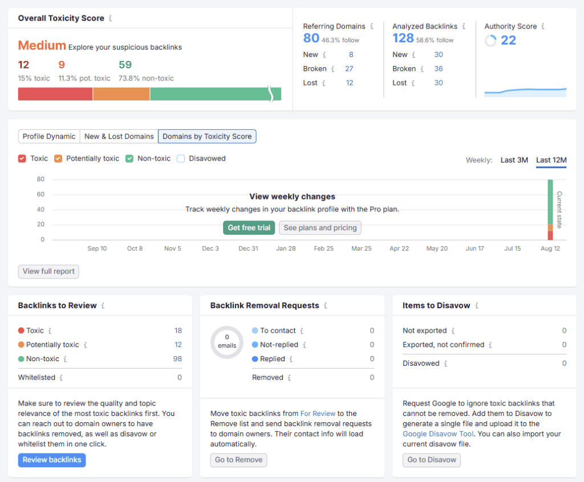Click info icon next to Analyzed Backlinks
584x482 pixels.
[464, 26]
